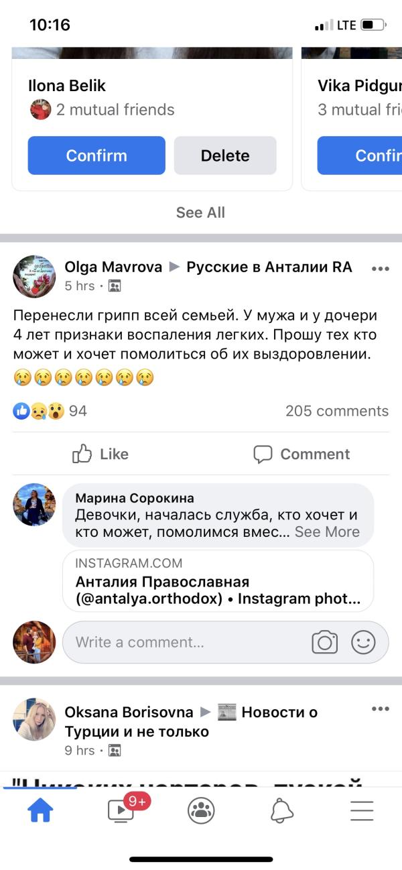Open the hamburger menu
The height and width of the screenshot is (870, 402).
coord(362,811)
